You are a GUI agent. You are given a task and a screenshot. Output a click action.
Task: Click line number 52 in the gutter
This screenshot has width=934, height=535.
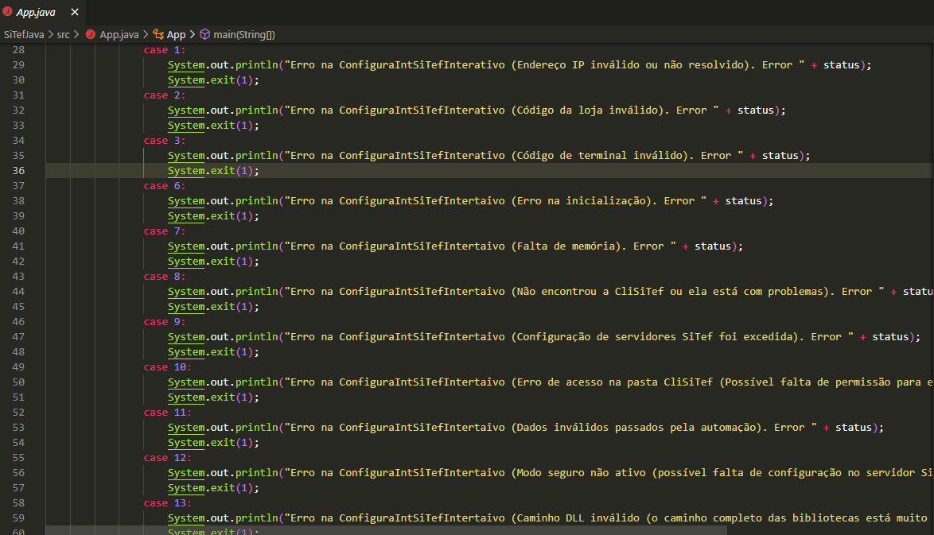pyautogui.click(x=18, y=413)
